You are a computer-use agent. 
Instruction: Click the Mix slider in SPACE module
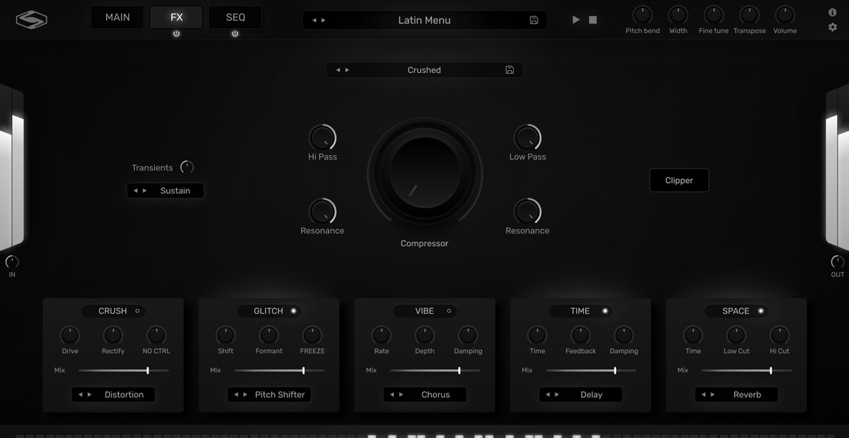point(746,370)
